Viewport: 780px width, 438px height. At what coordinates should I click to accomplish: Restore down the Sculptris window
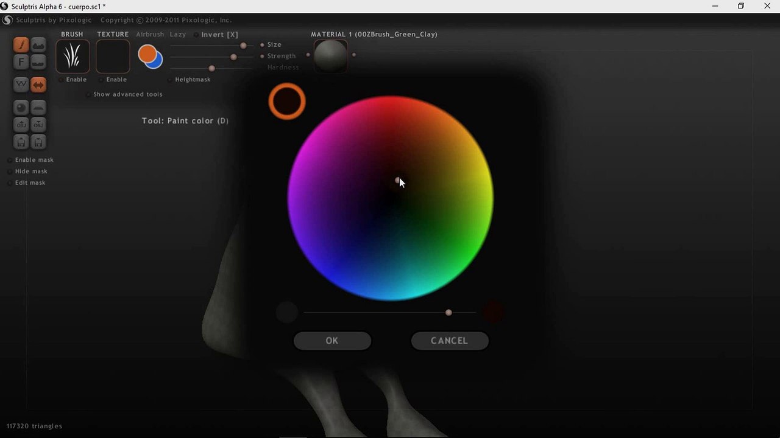(x=741, y=6)
